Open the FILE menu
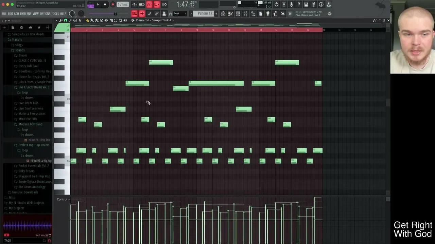Screen dimensions: 435x244 click(x=4, y=14)
